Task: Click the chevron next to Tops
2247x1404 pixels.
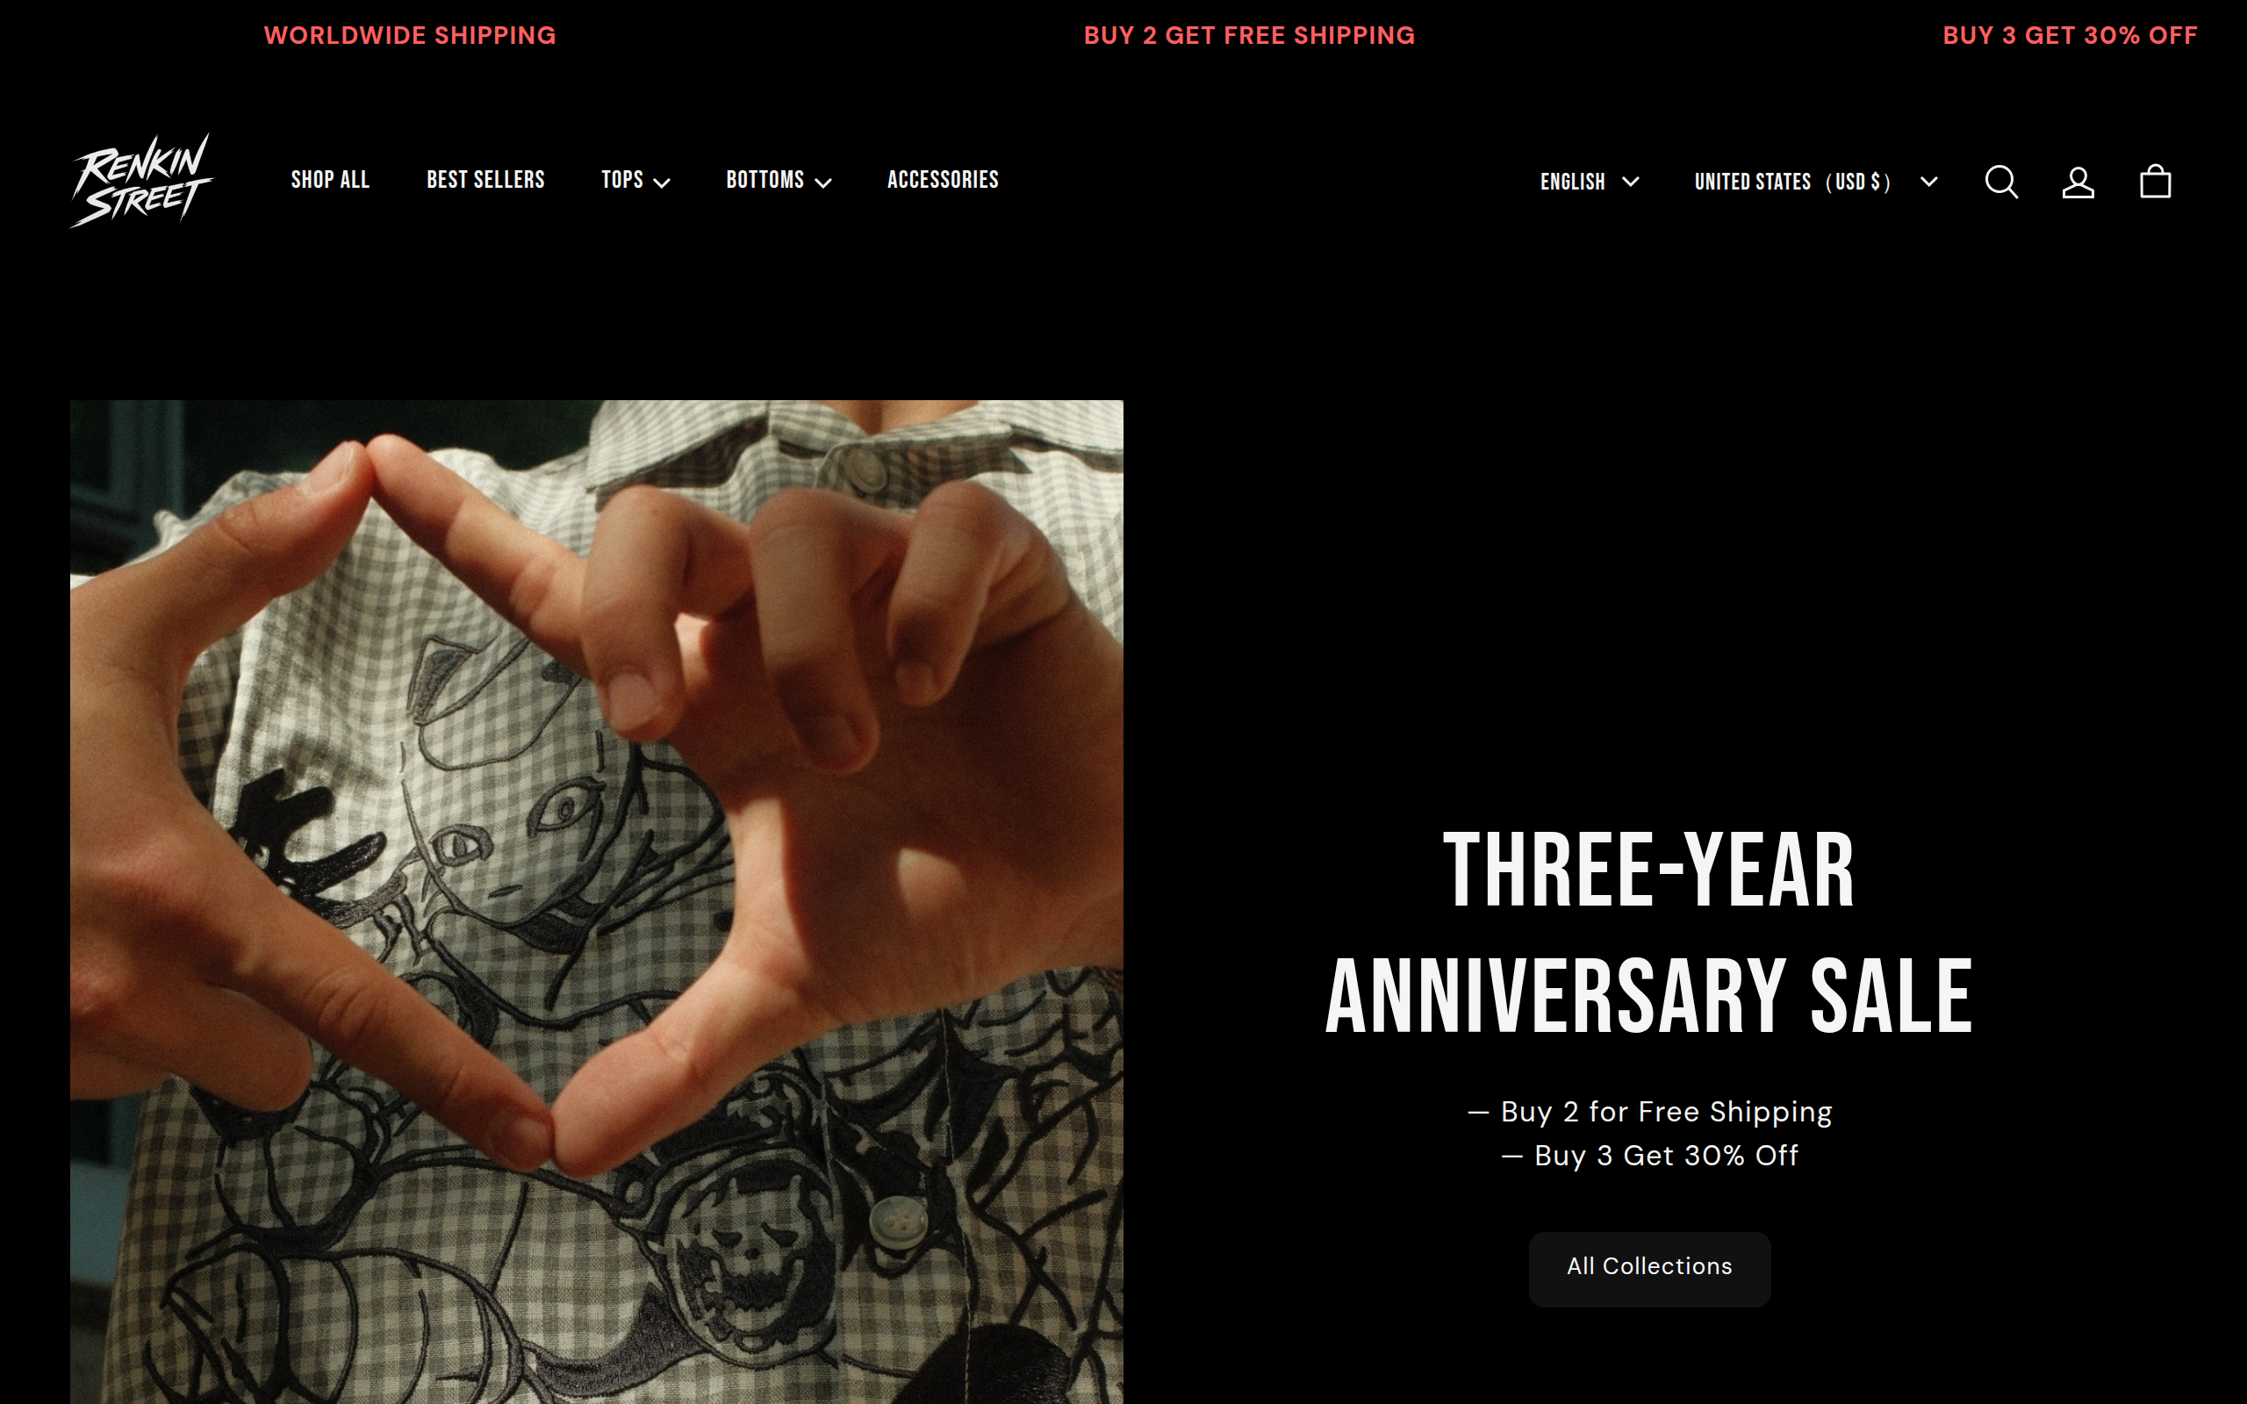Action: (x=662, y=183)
